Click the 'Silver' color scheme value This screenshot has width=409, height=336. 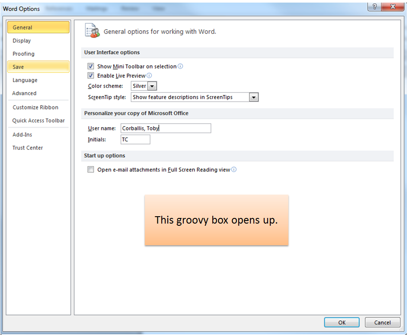[x=139, y=86]
